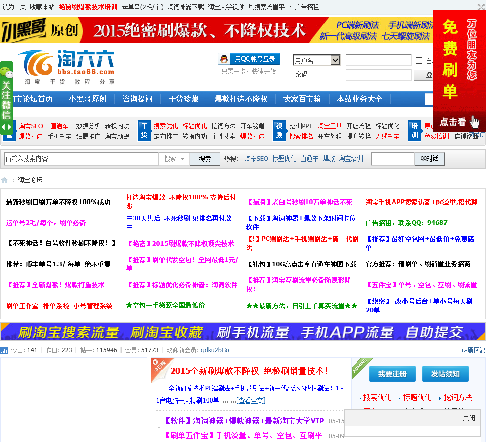
Task: Click sidebar 搜索优化 link under 我要注册
Action: pos(377,397)
